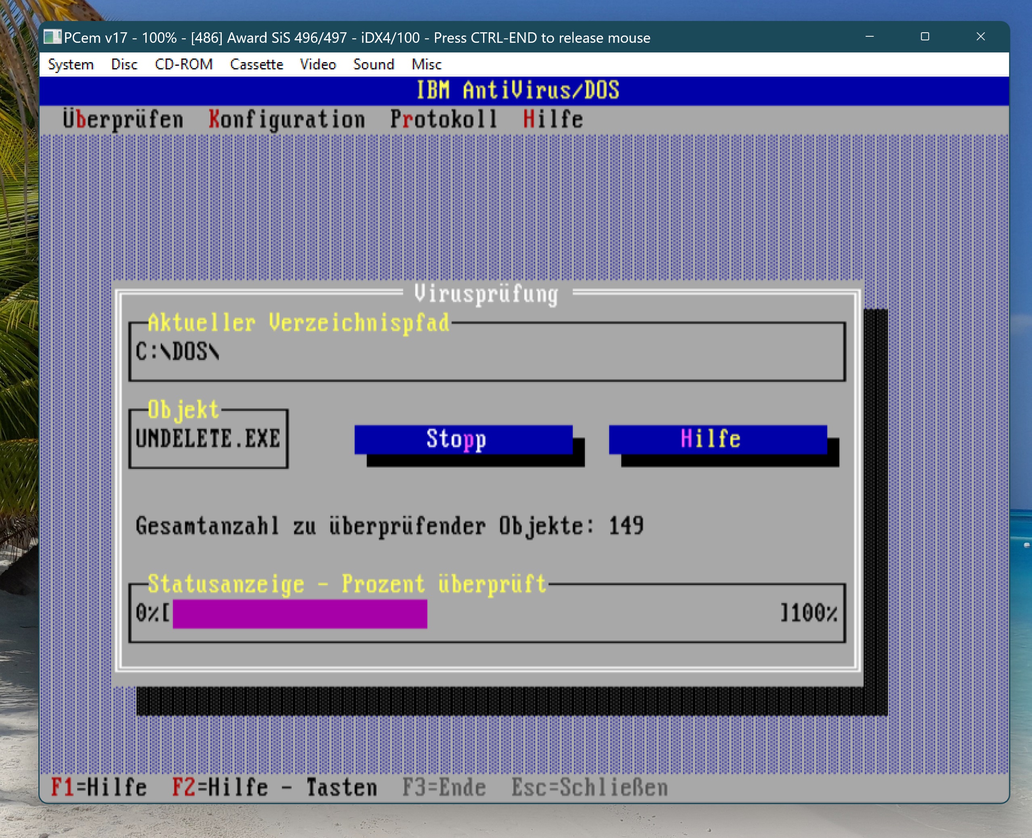Open the Überprüfen menu
1032x838 pixels.
(x=123, y=119)
